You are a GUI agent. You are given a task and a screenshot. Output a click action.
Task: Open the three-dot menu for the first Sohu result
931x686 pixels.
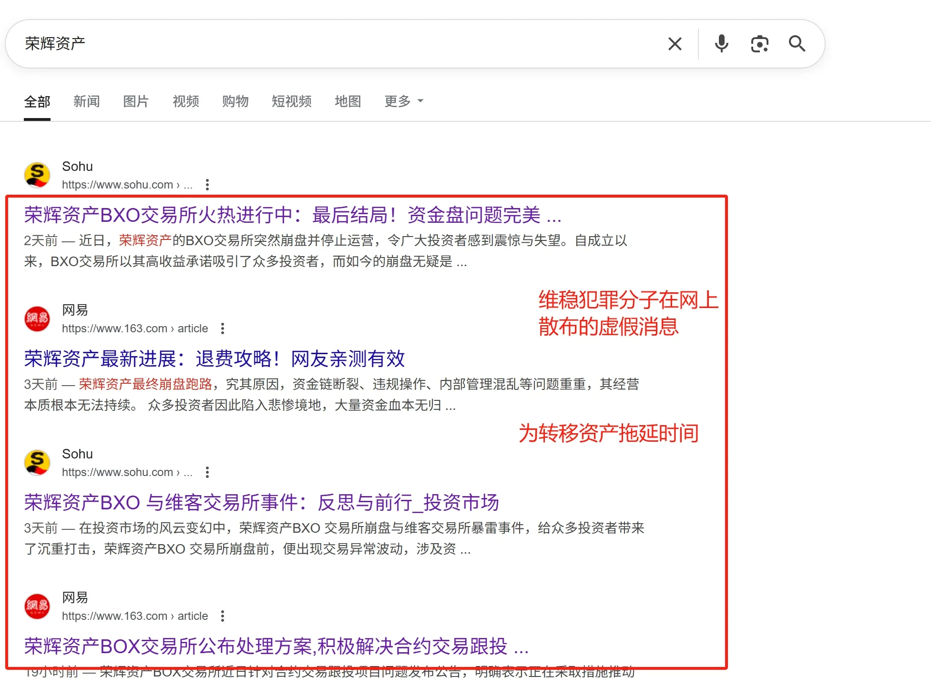coord(207,185)
